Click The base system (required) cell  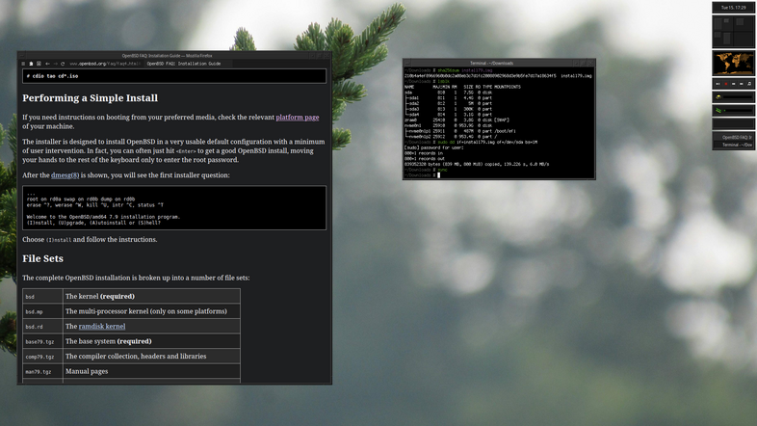pos(151,341)
